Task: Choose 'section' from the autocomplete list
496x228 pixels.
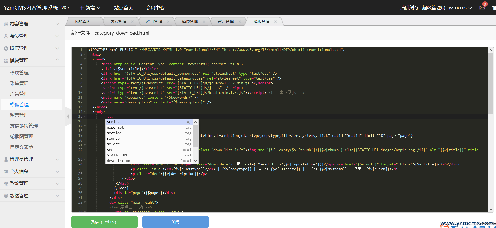Action: coord(114,133)
